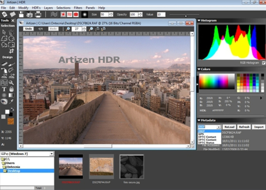Open the Edit menu
Image resolution: width=266 pixels, height=190 pixels.
tap(12, 8)
